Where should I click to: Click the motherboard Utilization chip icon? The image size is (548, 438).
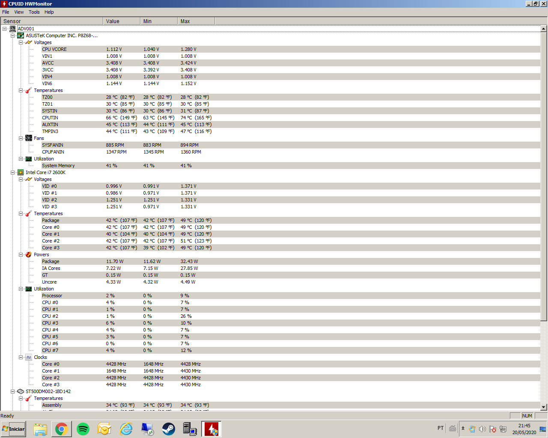(29, 159)
